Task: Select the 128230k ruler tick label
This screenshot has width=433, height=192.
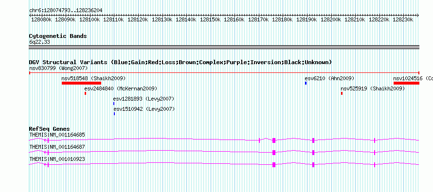Action: [x=403, y=20]
